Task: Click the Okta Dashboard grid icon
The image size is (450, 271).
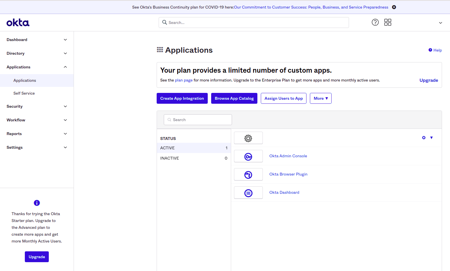Action: (248, 193)
